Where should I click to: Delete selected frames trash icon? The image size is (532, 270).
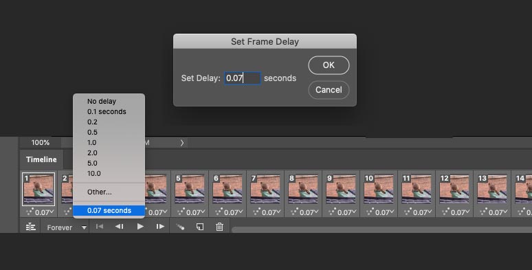click(x=219, y=227)
